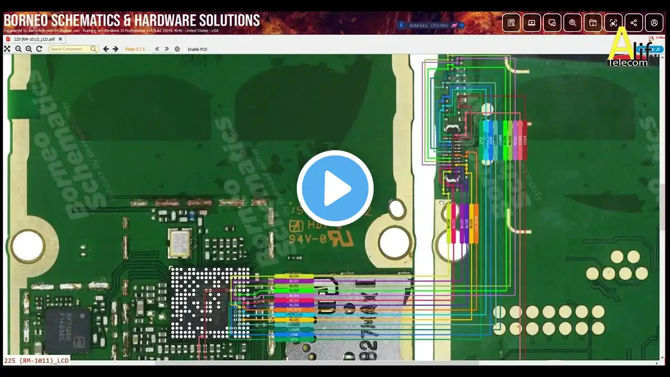The width and height of the screenshot is (670, 377).
Task: Click the monitor and phone devices icon
Action: point(552,23)
